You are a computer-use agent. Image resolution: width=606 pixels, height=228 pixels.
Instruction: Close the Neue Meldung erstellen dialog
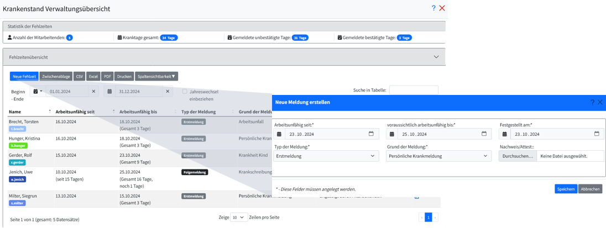[600, 102]
